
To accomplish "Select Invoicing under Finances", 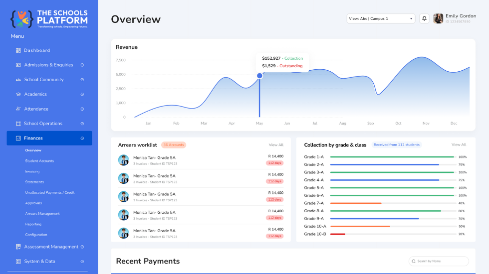I will pos(32,171).
